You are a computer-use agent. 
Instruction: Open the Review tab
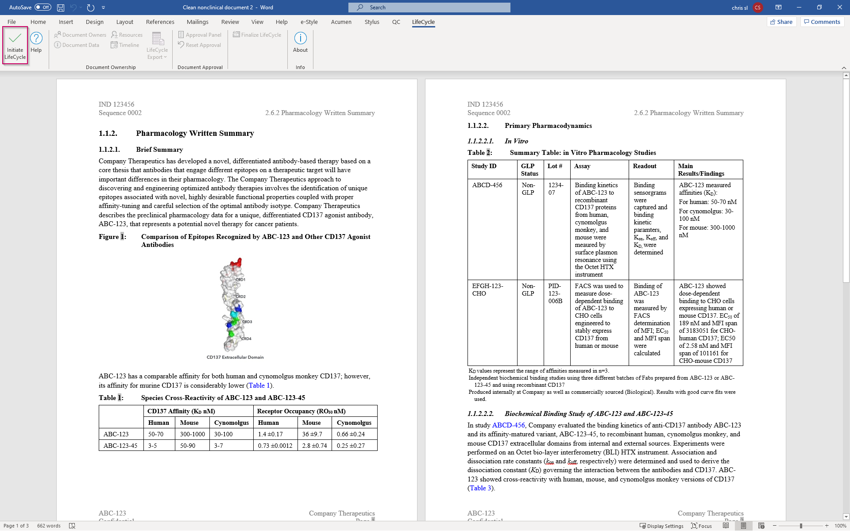(230, 22)
